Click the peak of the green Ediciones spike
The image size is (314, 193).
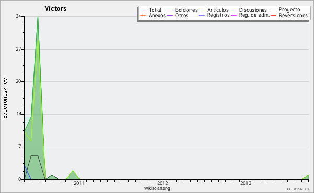coord(38,17)
